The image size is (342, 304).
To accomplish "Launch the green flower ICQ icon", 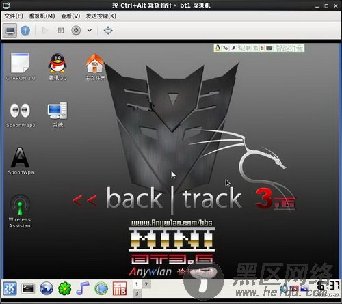I will (65, 288).
